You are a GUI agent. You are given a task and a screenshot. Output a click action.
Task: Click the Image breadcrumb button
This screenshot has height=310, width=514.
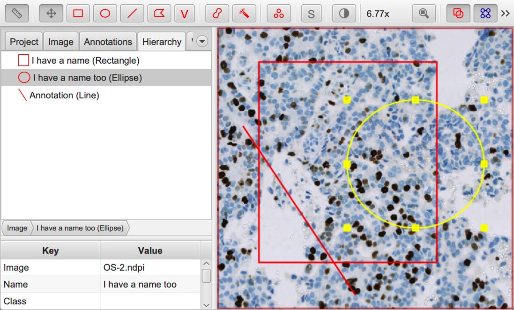pyautogui.click(x=17, y=228)
